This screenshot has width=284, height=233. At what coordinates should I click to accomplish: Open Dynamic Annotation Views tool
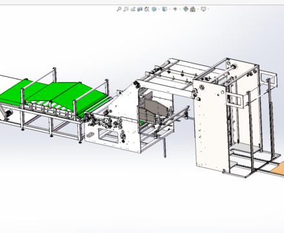coord(147,9)
